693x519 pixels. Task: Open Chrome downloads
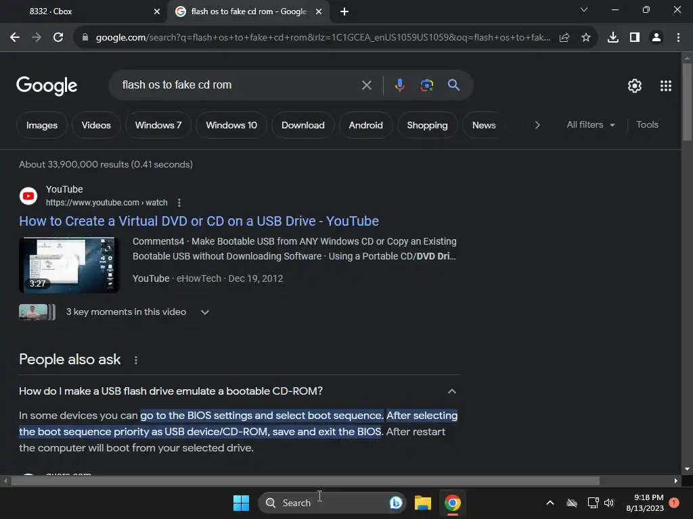point(613,38)
